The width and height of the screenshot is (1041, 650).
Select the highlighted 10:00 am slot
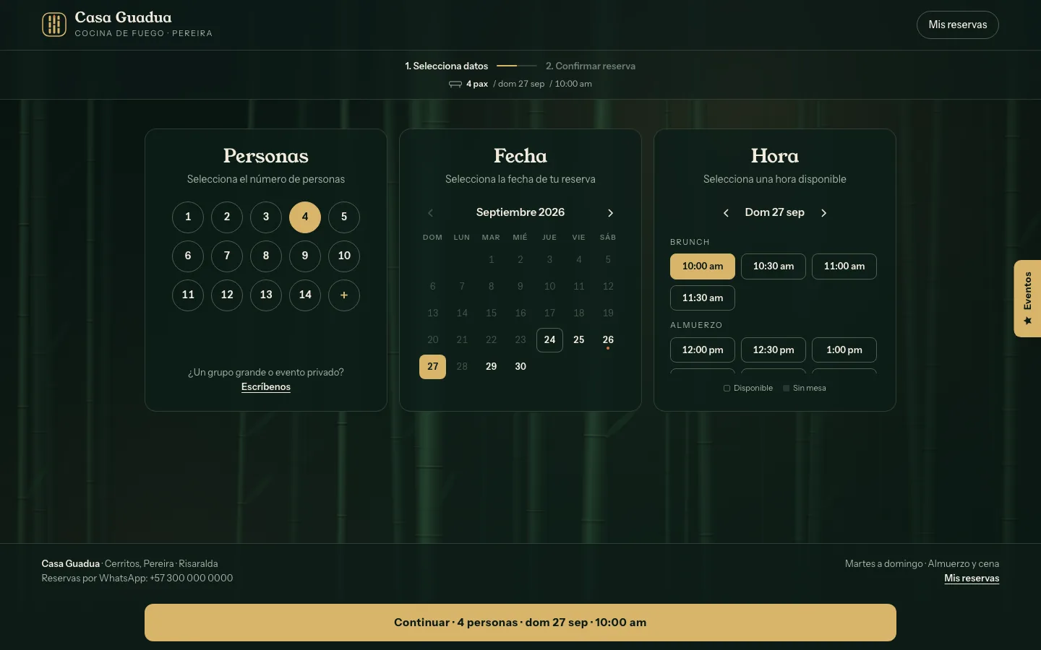703,266
